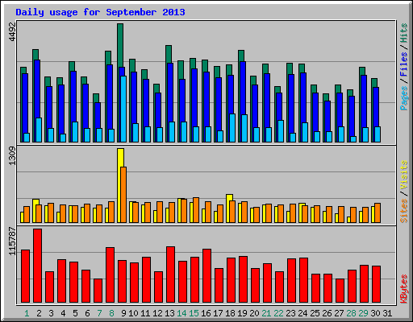The image size is (413, 322).
Task: Click the Sites legend label
Action: (x=403, y=211)
